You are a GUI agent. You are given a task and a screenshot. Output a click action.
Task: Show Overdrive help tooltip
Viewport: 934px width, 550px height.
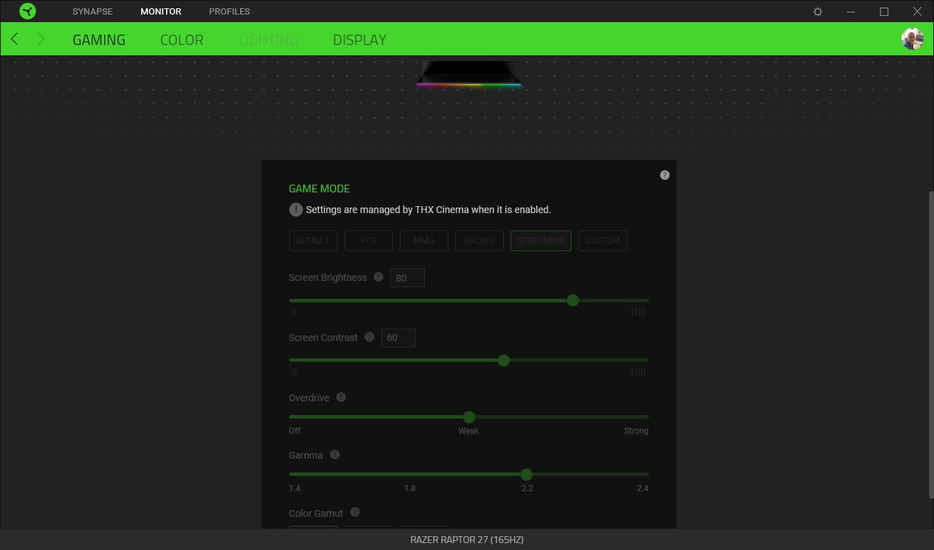click(x=341, y=397)
